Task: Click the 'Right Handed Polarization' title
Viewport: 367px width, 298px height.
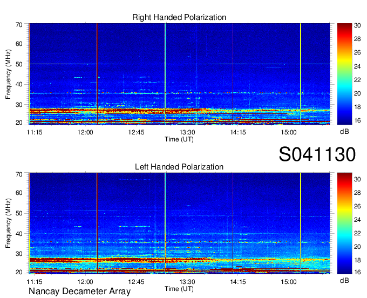Action: click(179, 17)
